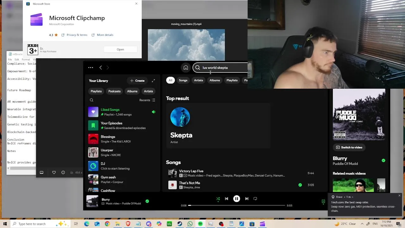Open first related music video thumbnail
Viewport: 405px width, 228px height.
pos(353,185)
